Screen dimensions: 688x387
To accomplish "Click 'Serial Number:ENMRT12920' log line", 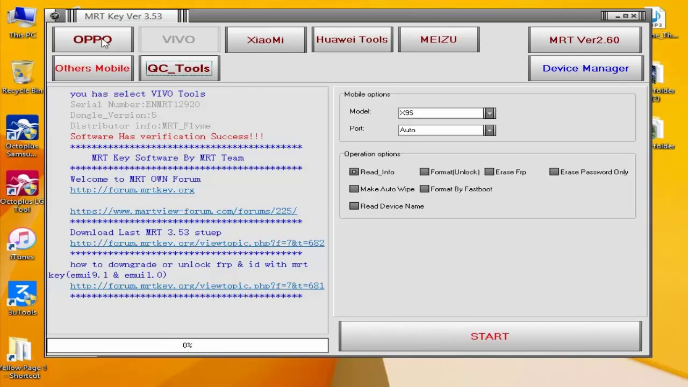I will 135,105.
